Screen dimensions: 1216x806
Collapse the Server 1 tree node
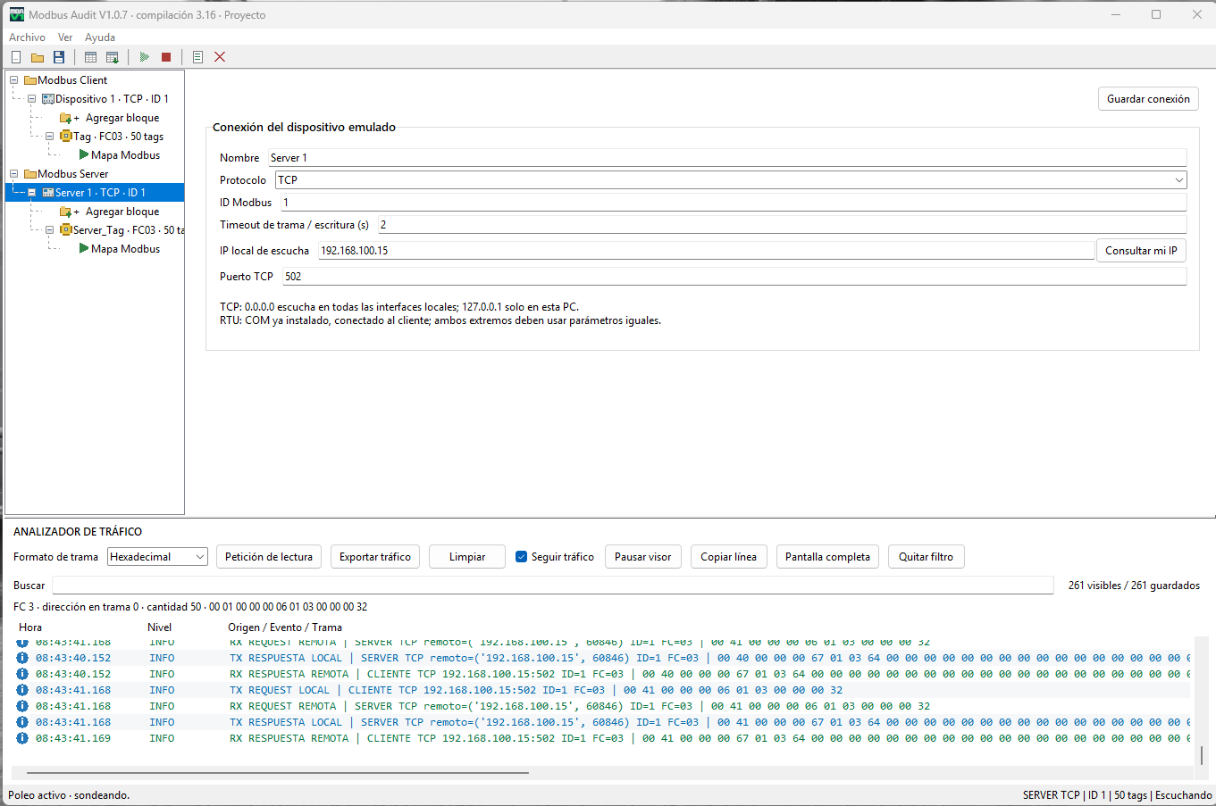pos(31,193)
